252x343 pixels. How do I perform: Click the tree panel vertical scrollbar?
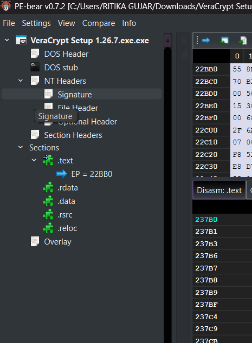[167, 188]
